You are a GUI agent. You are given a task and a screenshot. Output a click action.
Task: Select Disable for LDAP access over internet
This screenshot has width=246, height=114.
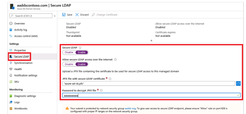click(x=69, y=64)
